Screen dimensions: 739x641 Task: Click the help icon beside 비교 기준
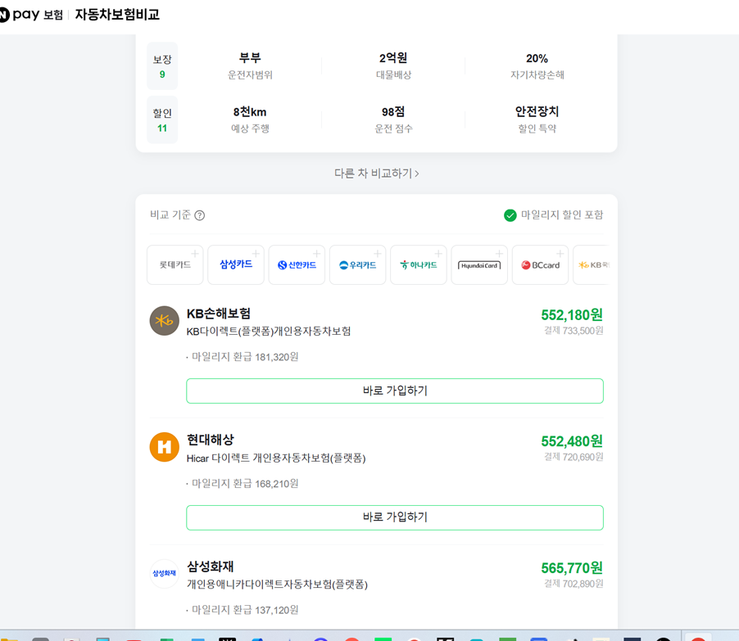[200, 215]
